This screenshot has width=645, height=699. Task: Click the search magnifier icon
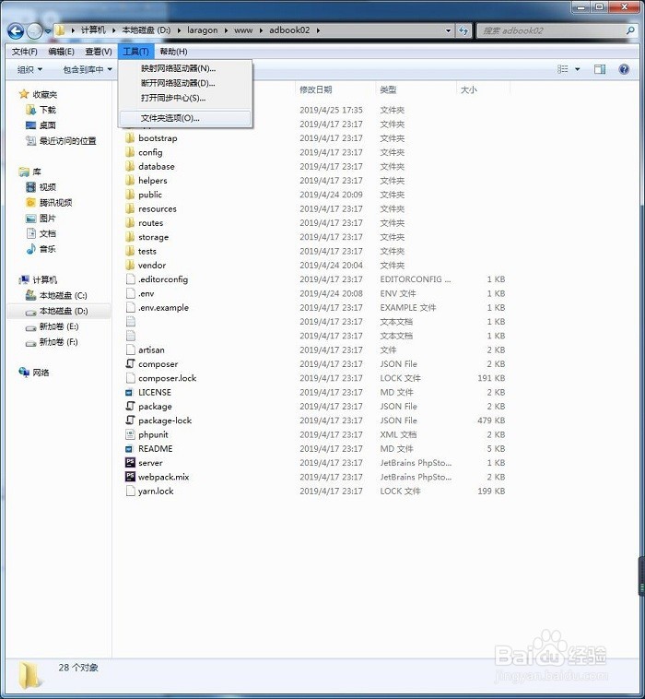(x=630, y=30)
